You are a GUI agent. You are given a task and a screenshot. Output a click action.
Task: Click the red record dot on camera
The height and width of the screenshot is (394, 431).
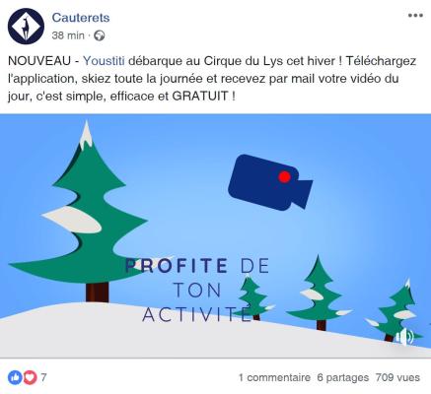point(284,177)
